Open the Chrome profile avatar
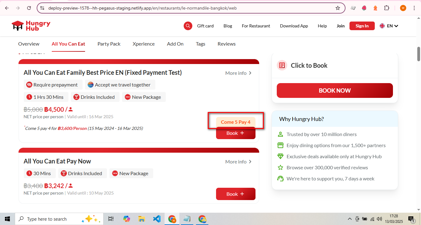Screen dimensions: 421x225 [x=403, y=8]
